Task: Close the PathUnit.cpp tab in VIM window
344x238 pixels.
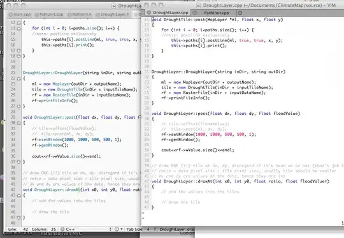Action: 194,13
